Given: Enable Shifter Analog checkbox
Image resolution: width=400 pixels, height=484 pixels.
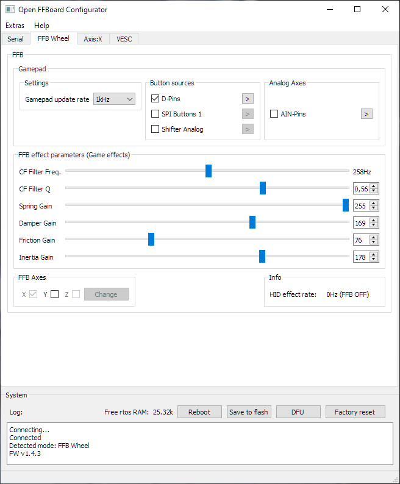Looking at the screenshot, I should pyautogui.click(x=155, y=129).
